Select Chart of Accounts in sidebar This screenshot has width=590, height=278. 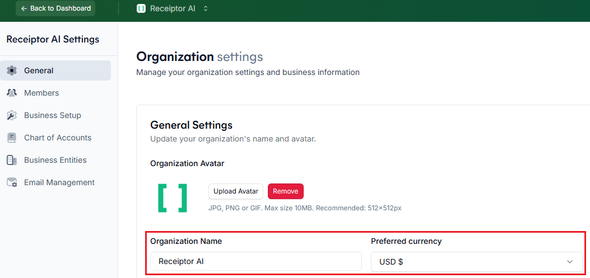point(58,138)
